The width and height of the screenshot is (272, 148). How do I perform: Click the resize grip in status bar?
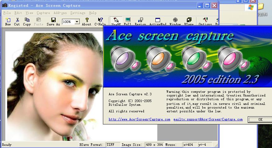[216, 145]
